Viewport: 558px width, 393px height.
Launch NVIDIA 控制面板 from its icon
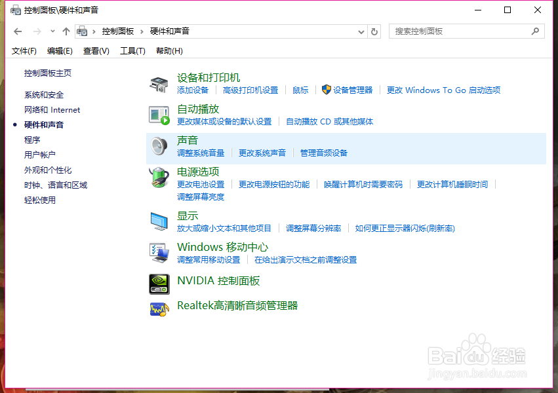point(158,282)
